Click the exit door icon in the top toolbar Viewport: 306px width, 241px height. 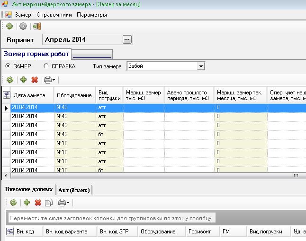tap(36, 26)
